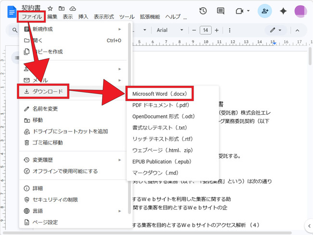
Task: Click the font size field showing 14
Action: [206, 30]
